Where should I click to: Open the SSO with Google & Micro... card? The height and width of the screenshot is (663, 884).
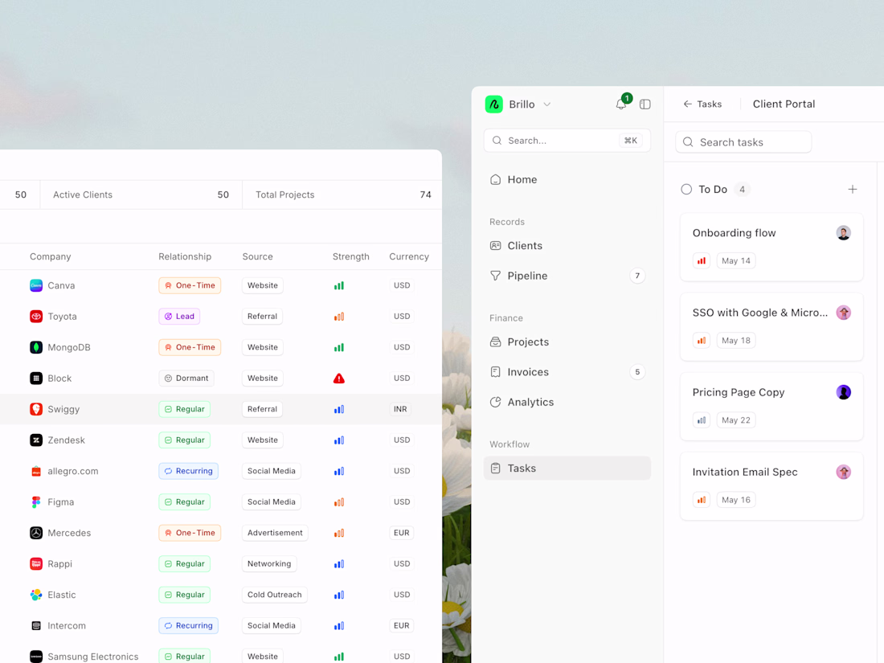(771, 326)
